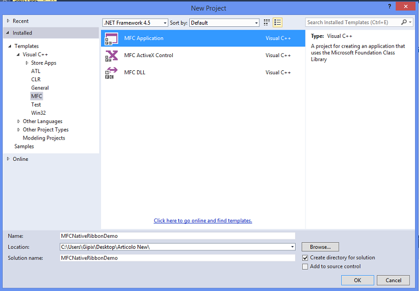
Task: Expand the Online section
Action: (8, 159)
